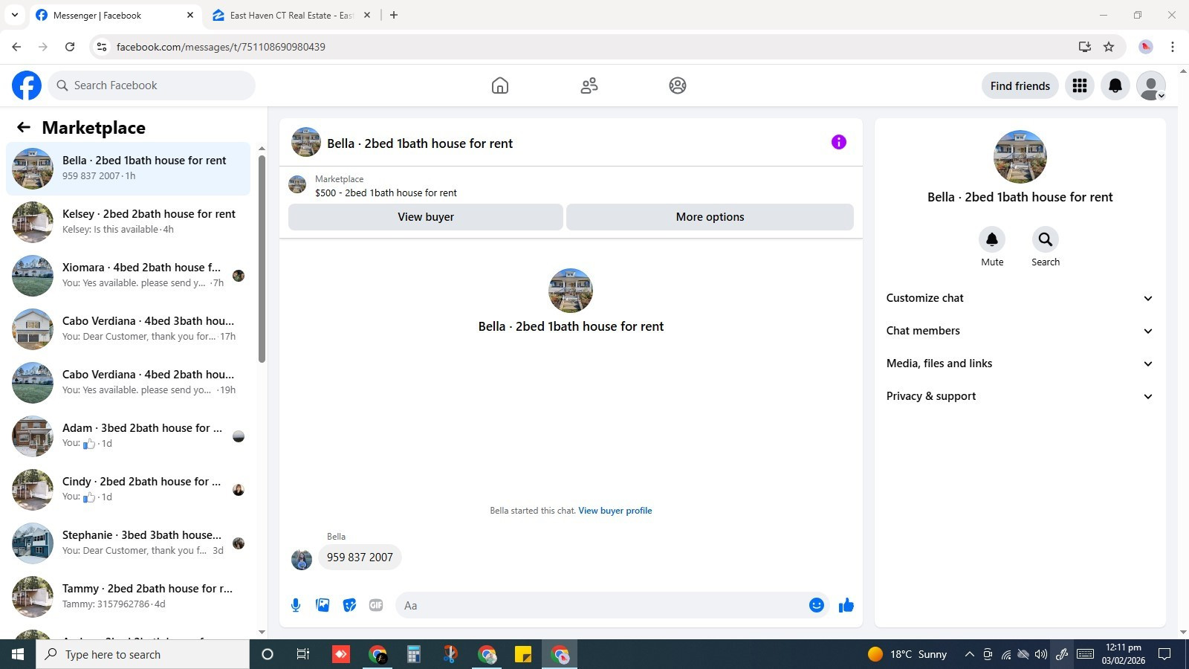This screenshot has height=669, width=1189.
Task: Focus the Search Facebook field
Action: click(x=152, y=85)
